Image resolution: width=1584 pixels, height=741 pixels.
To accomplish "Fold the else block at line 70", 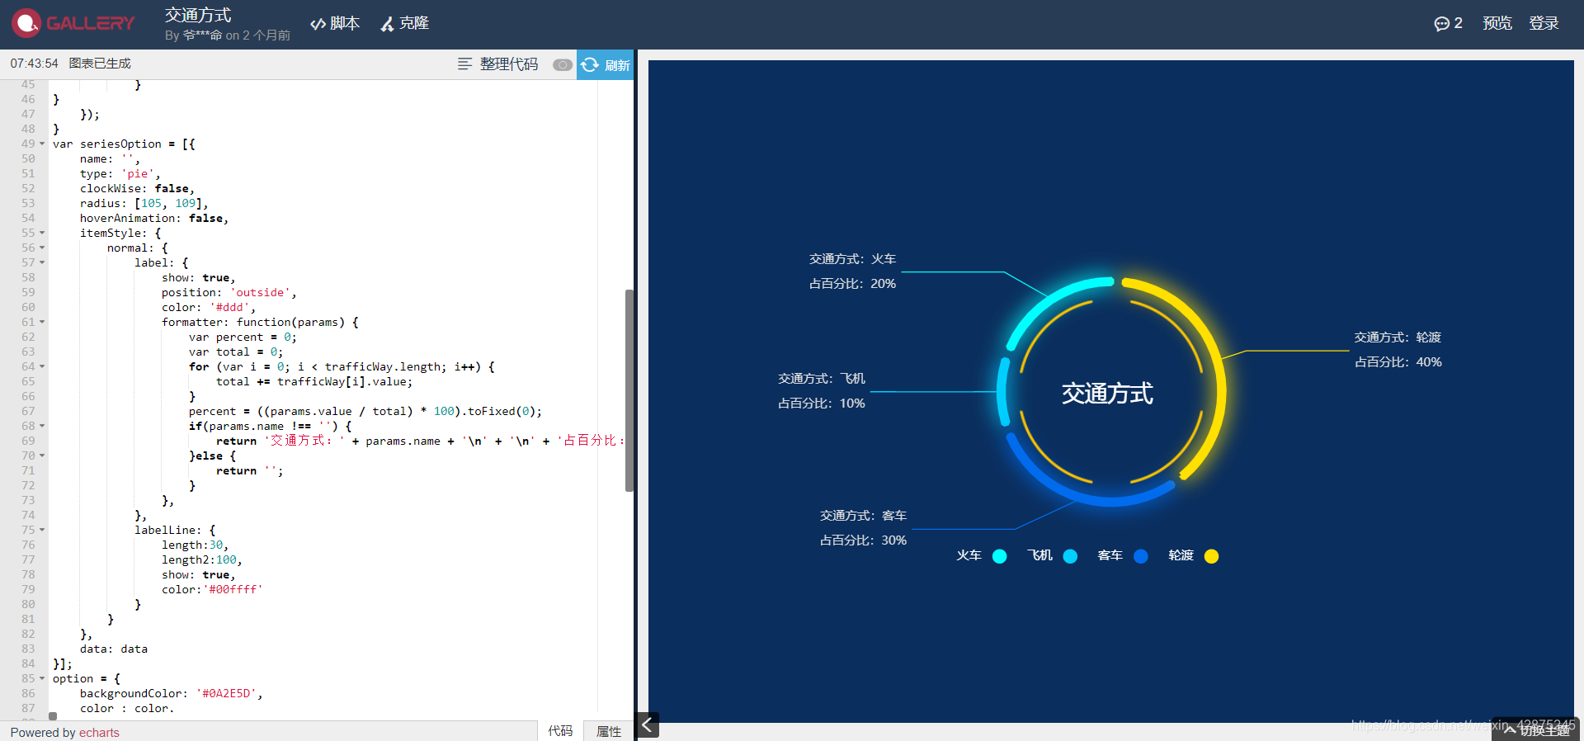I will (42, 455).
